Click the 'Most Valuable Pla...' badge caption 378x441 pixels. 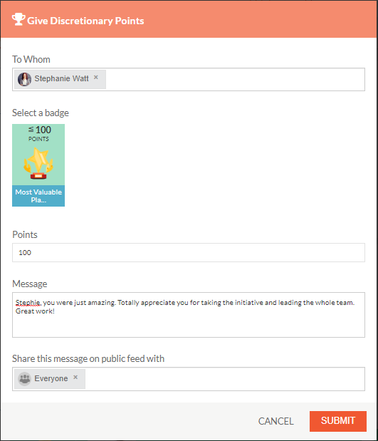tap(38, 196)
